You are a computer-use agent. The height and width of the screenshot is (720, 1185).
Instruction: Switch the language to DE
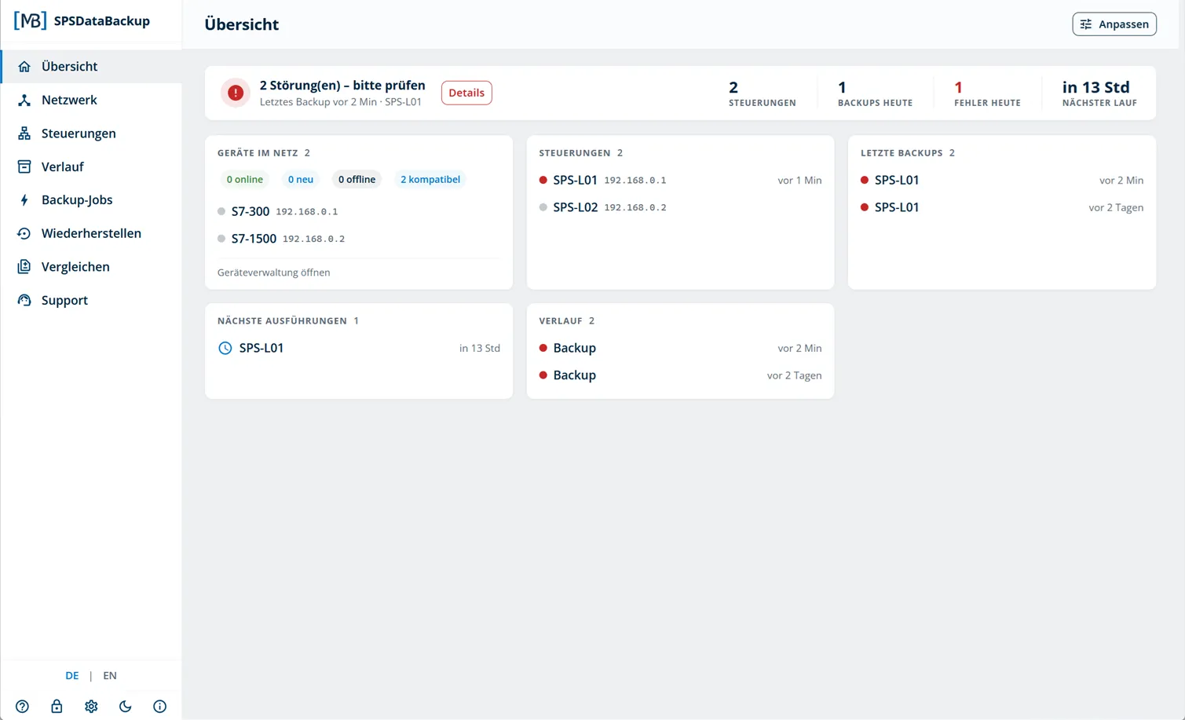[72, 675]
